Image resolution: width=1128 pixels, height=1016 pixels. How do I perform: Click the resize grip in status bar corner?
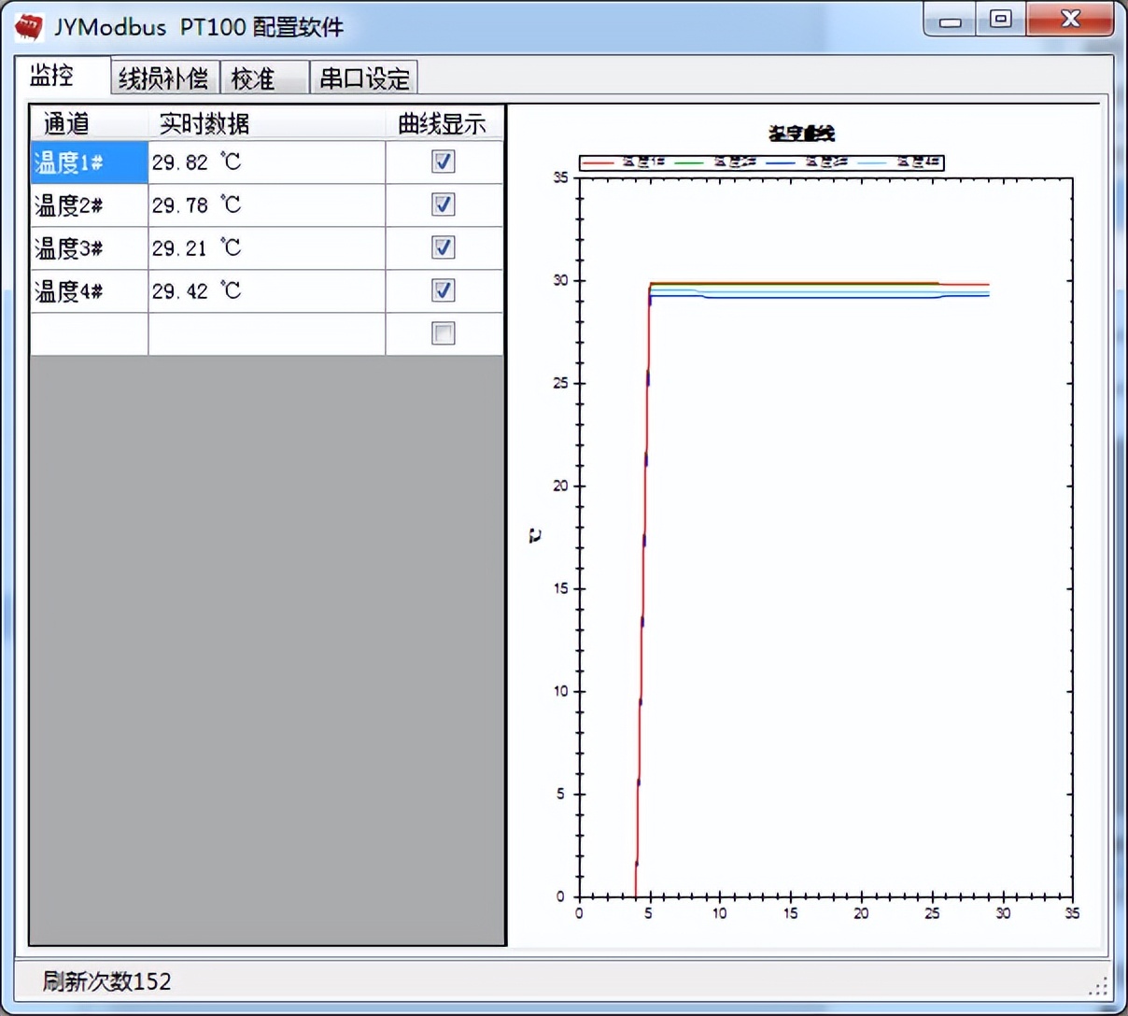(x=1099, y=985)
